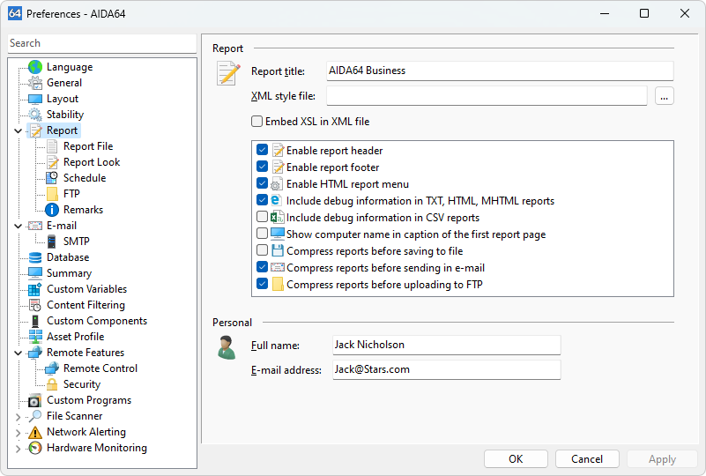Click the Custom Variables icon
Viewport: 706px width, 476px height.
35,289
